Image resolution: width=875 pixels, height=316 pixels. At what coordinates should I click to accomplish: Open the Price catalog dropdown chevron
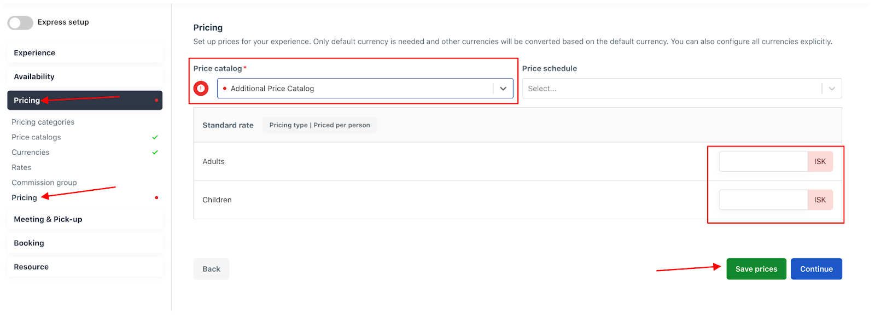point(503,89)
